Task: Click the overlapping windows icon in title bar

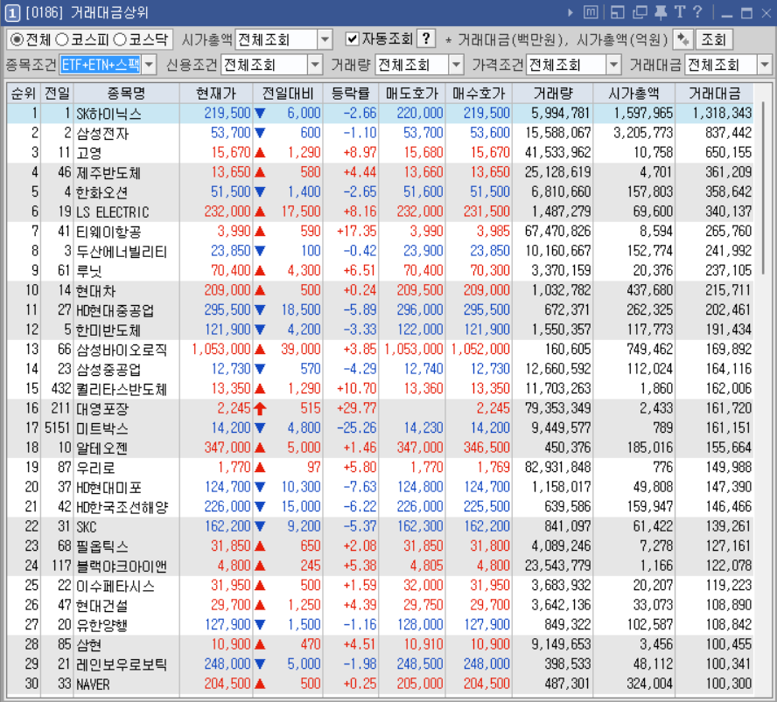Action: 640,12
